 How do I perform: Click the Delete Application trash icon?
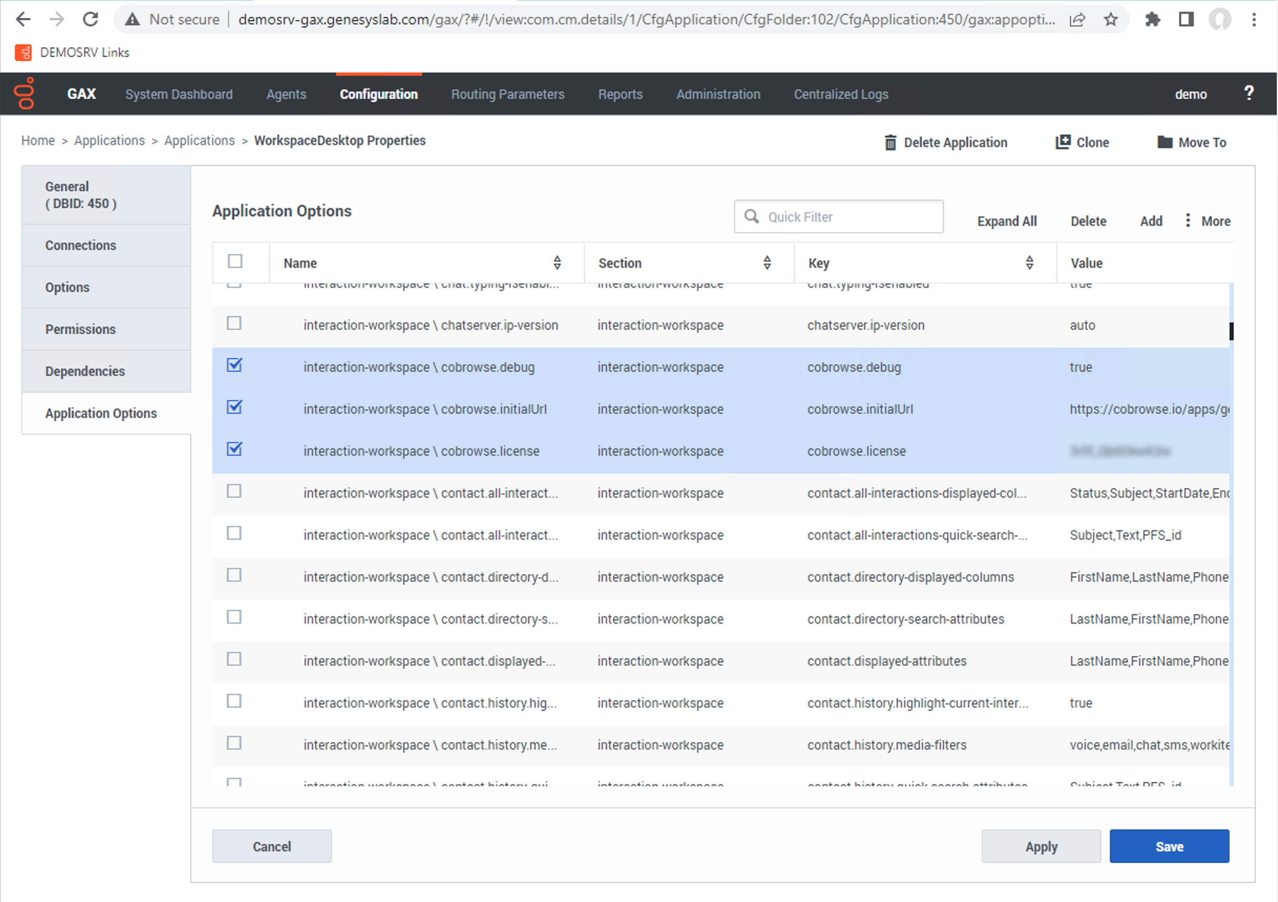click(890, 142)
